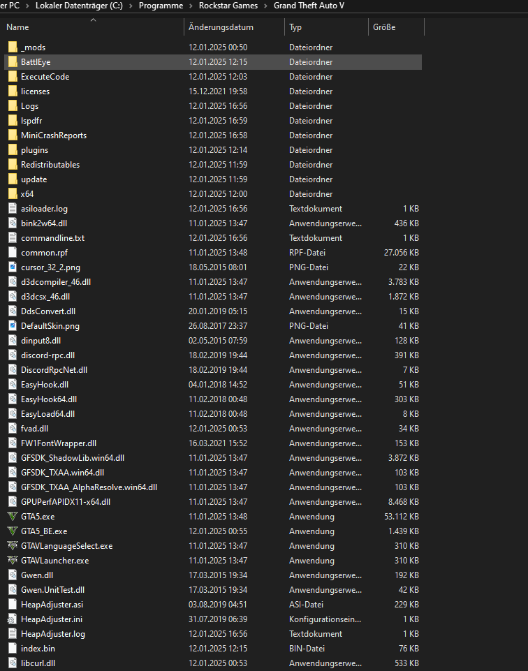Image resolution: width=528 pixels, height=671 pixels.
Task: Click the plugins folder icon
Action: [x=13, y=150]
